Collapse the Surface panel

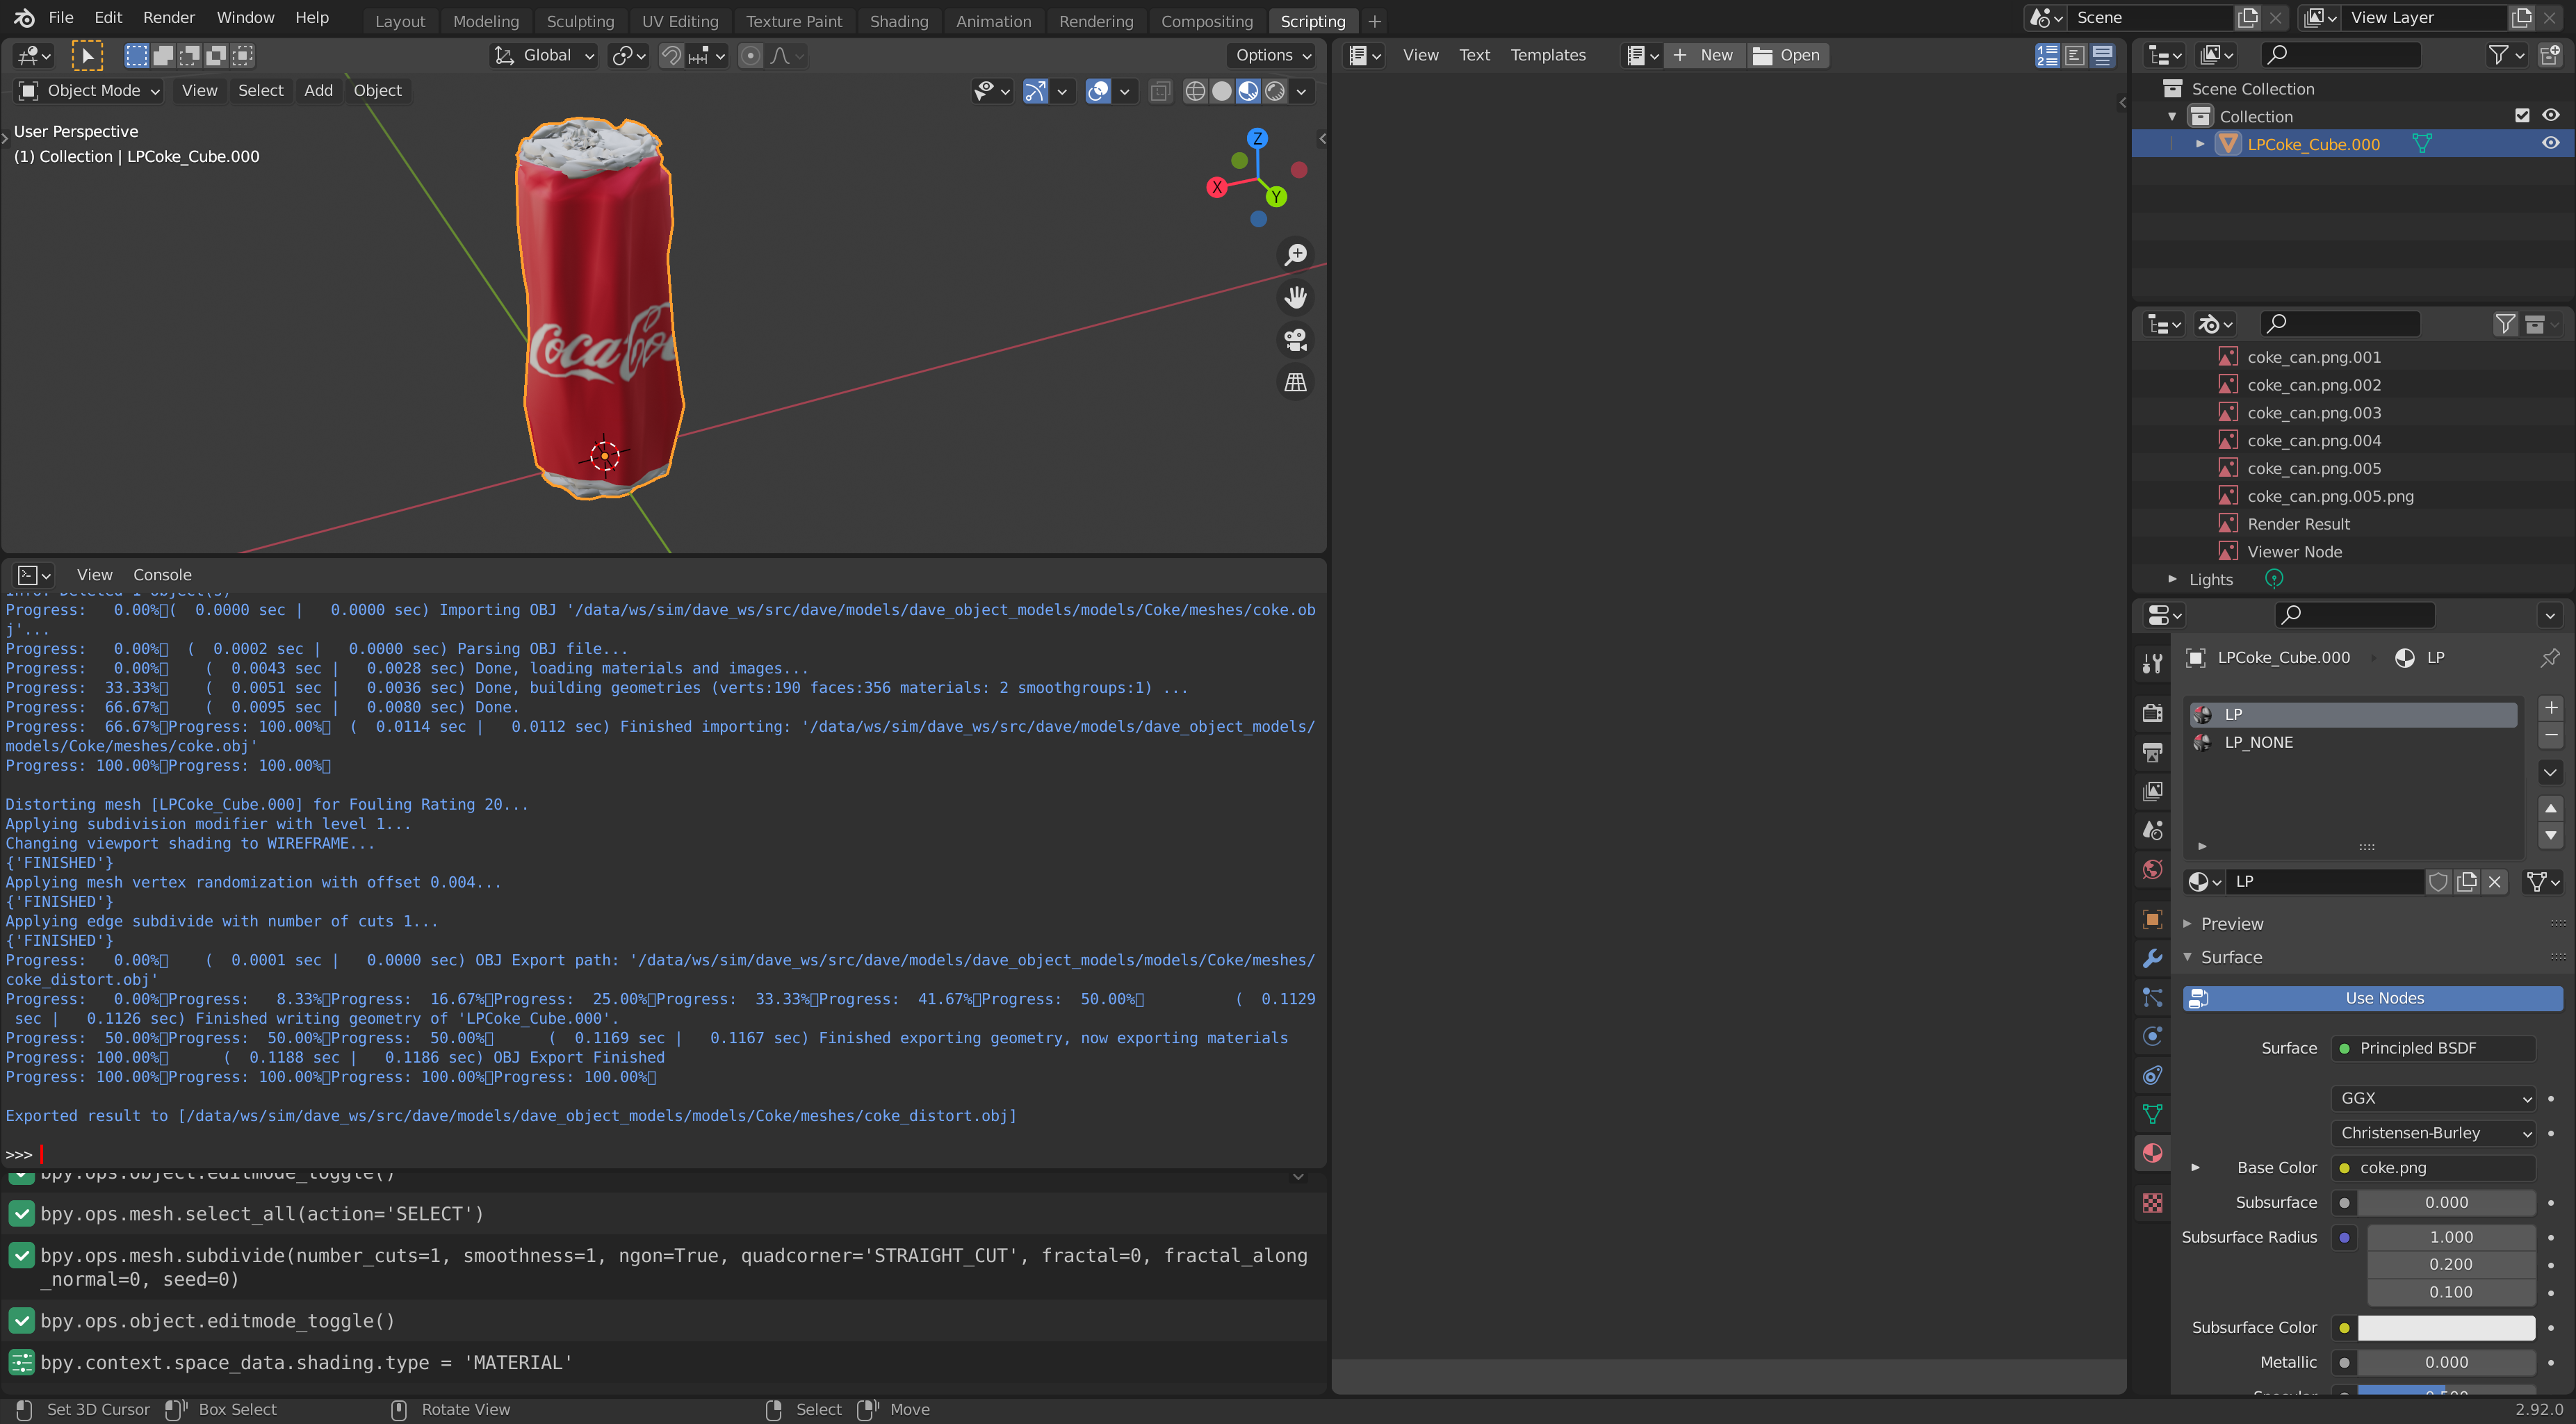pos(2188,957)
